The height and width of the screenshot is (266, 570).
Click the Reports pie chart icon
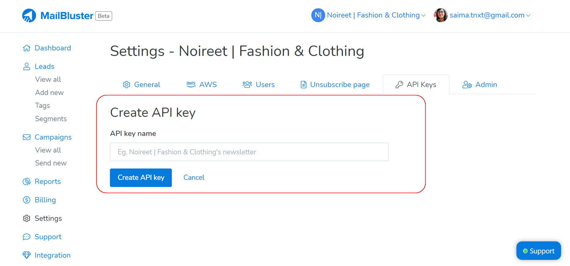[x=27, y=181]
